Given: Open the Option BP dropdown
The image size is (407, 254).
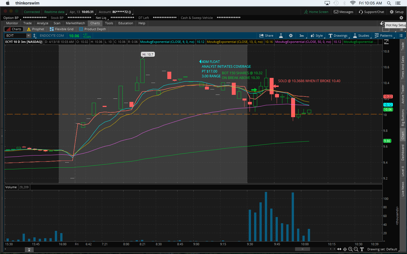Looking at the screenshot, I should pos(11,18).
